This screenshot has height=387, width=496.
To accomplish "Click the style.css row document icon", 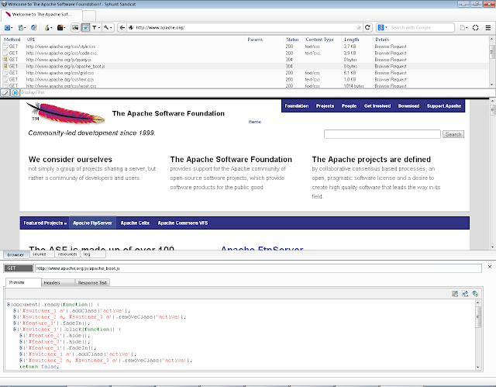I will (x=5, y=47).
